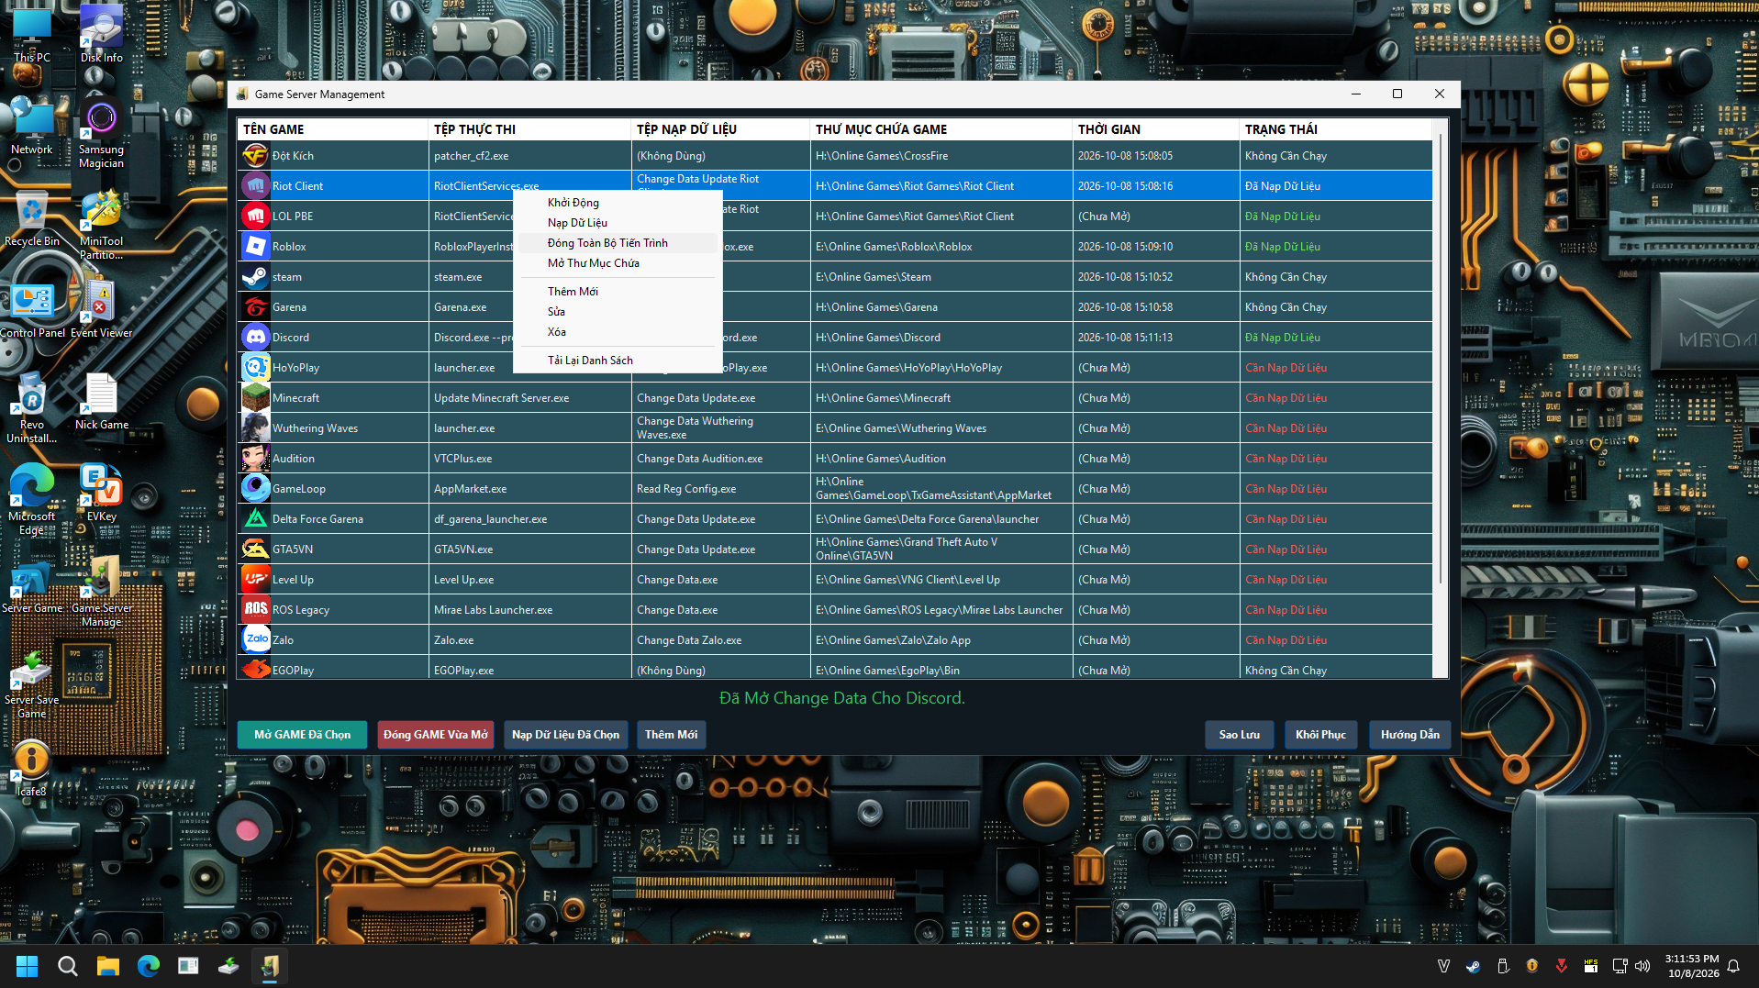Click the Minecraft block icon
The image size is (1759, 988).
point(255,398)
